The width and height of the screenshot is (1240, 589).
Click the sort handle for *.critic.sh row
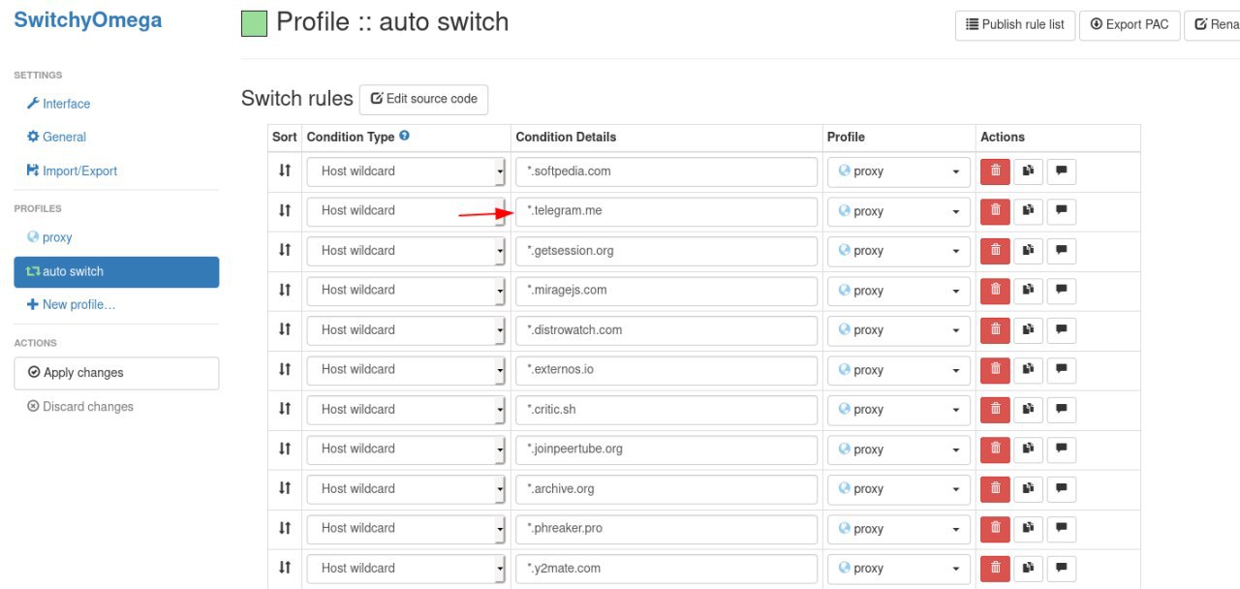coord(285,408)
